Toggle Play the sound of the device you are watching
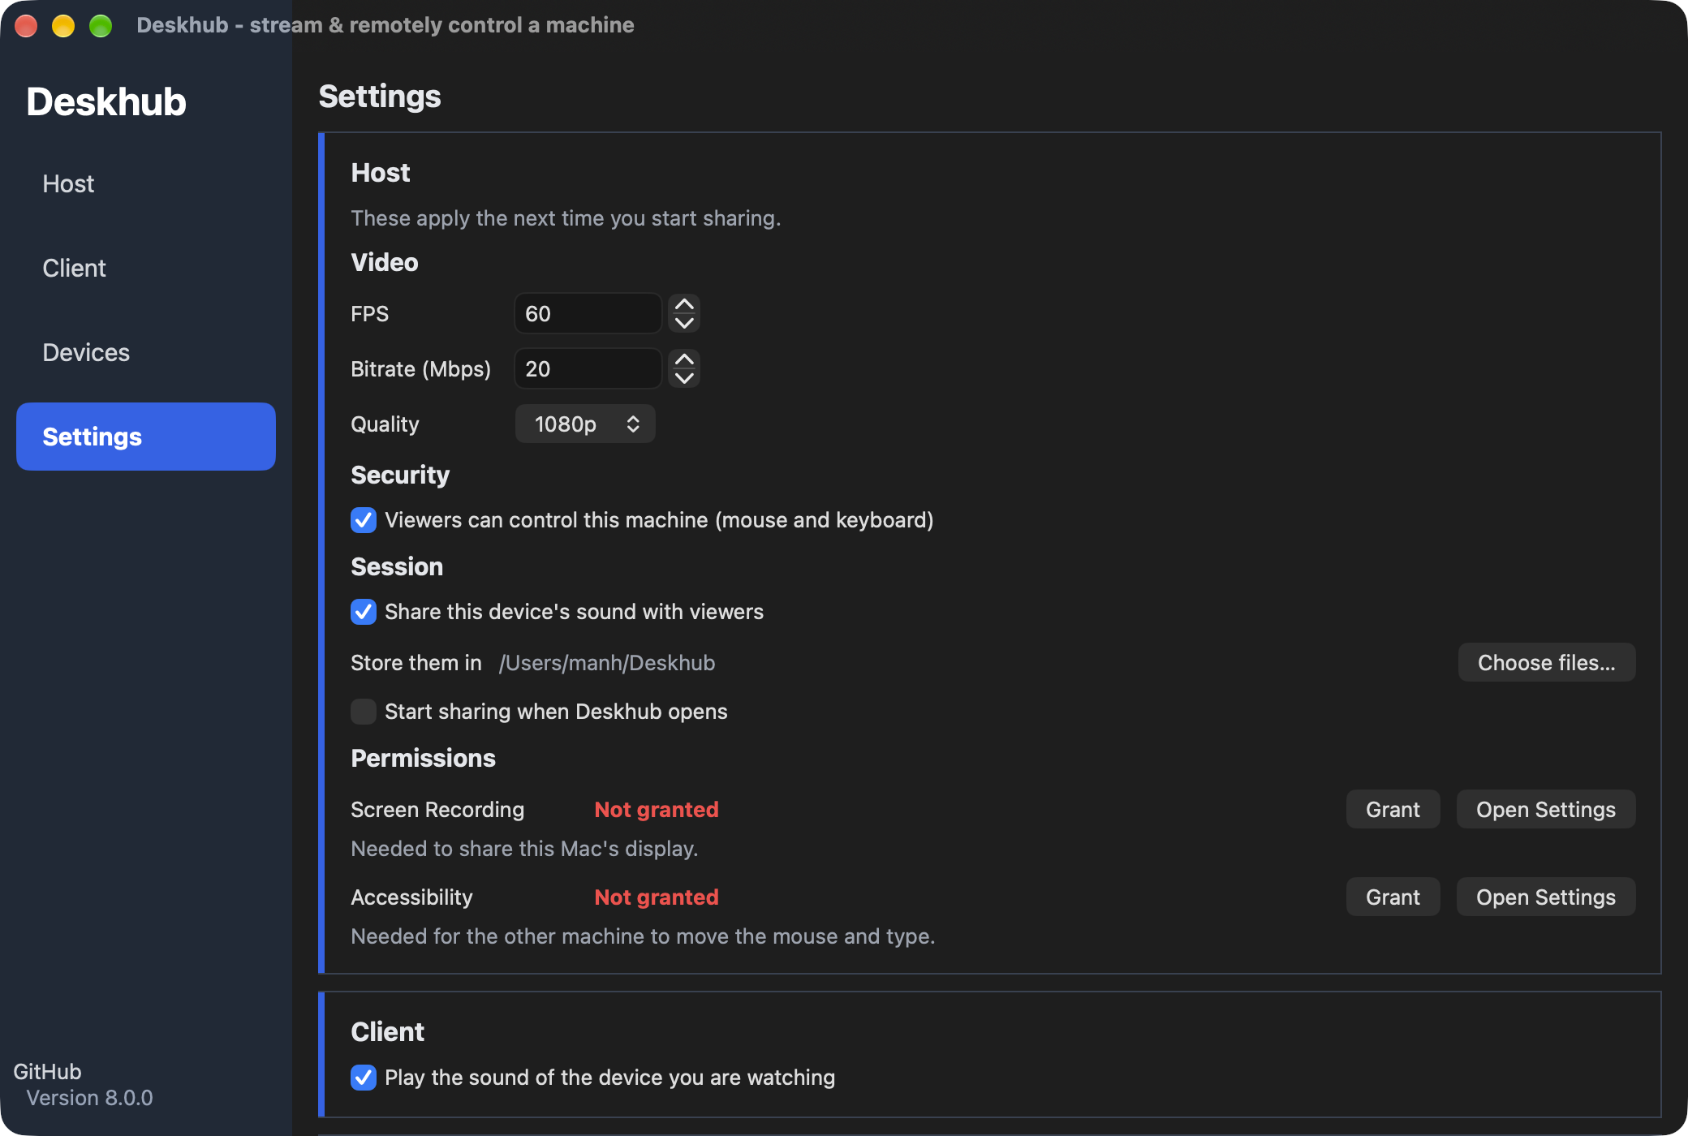The image size is (1688, 1136). point(364,1078)
